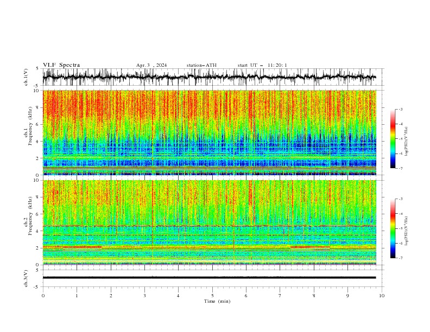Click the upper PSD color bar

(393, 139)
